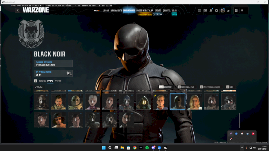Open Spotify from the taskbar
The width and height of the screenshot is (269, 151).
(x=147, y=148)
